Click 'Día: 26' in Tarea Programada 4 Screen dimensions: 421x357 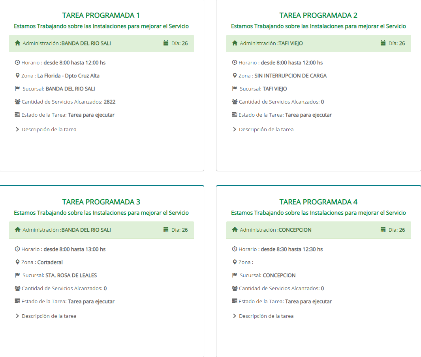coord(397,230)
